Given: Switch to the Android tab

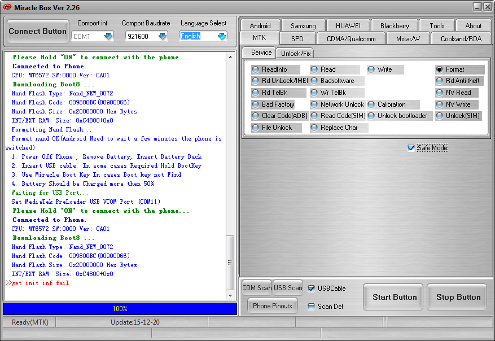Looking at the screenshot, I should (x=260, y=25).
